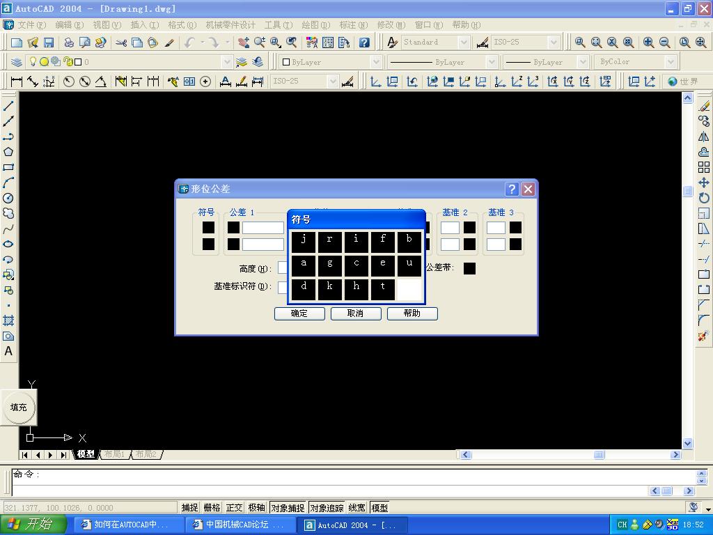
Task: Select the Spline draw tool
Action: point(8,228)
